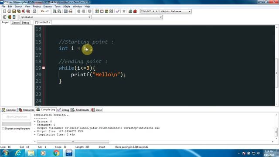Open the empty function list dropdown
The height and width of the screenshot is (157, 279).
[x=127, y=17]
